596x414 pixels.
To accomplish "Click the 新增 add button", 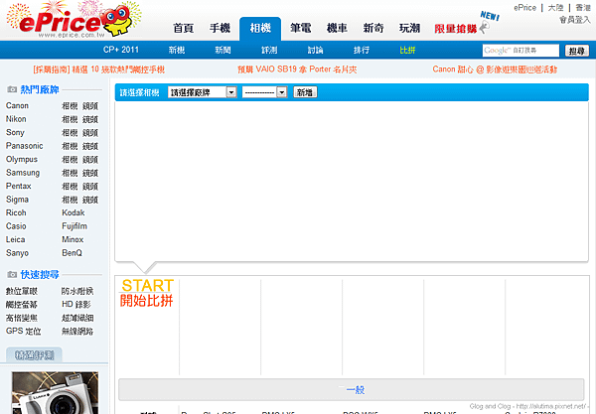I will 305,92.
